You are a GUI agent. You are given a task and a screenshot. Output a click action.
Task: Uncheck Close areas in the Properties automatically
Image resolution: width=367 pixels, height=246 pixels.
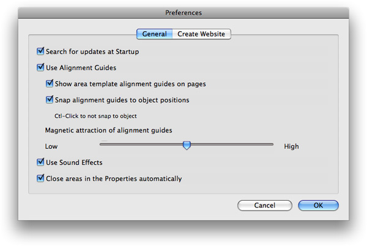[40, 178]
